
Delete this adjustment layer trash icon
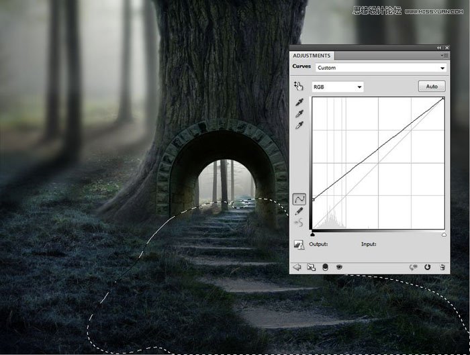(x=442, y=267)
